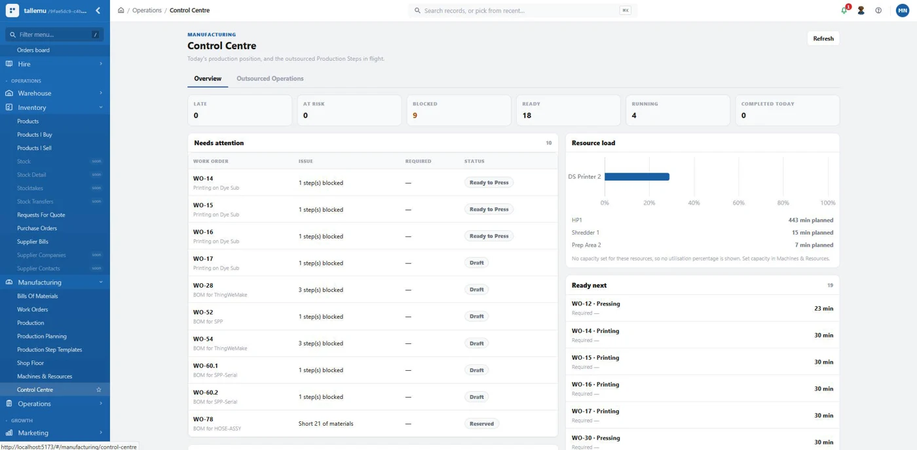Click the DS Printer 2 load bar
Screen dimensions: 917x450
(x=637, y=177)
